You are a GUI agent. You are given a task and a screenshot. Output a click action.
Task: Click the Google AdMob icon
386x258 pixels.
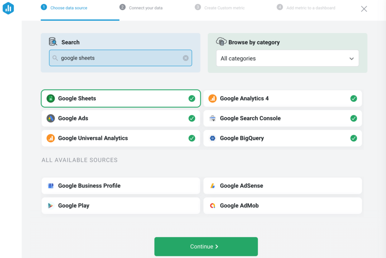pos(212,206)
